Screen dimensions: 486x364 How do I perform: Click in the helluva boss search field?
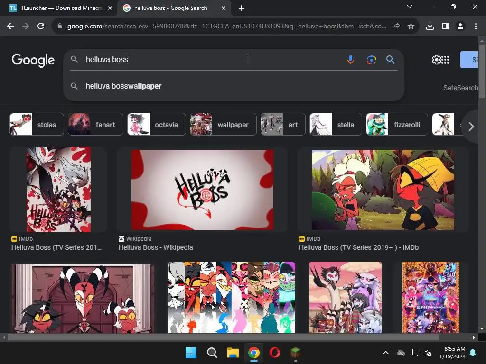[214, 59]
